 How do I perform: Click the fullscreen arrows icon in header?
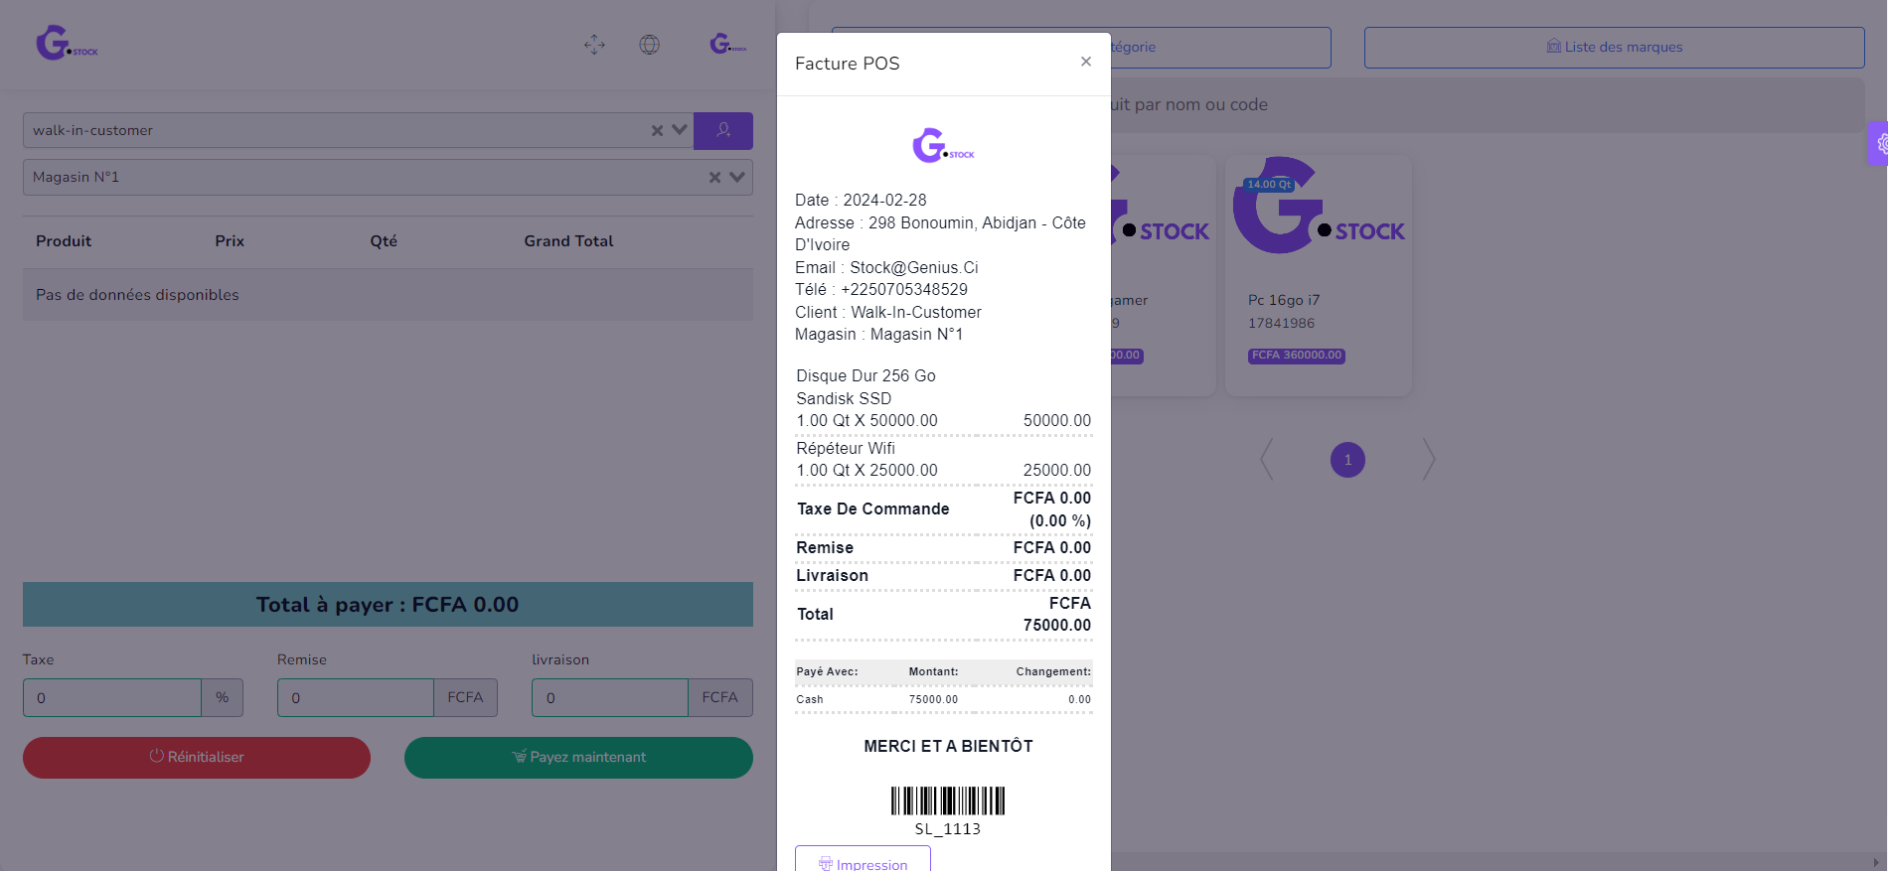[594, 45]
